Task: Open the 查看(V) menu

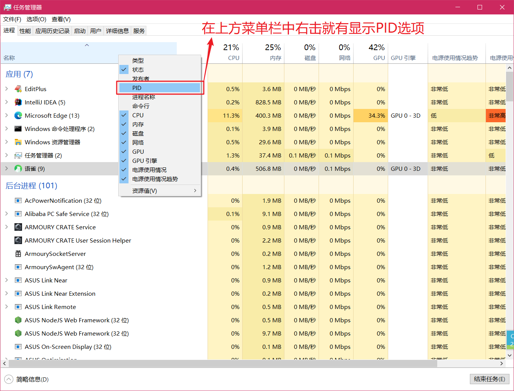Action: (61, 19)
